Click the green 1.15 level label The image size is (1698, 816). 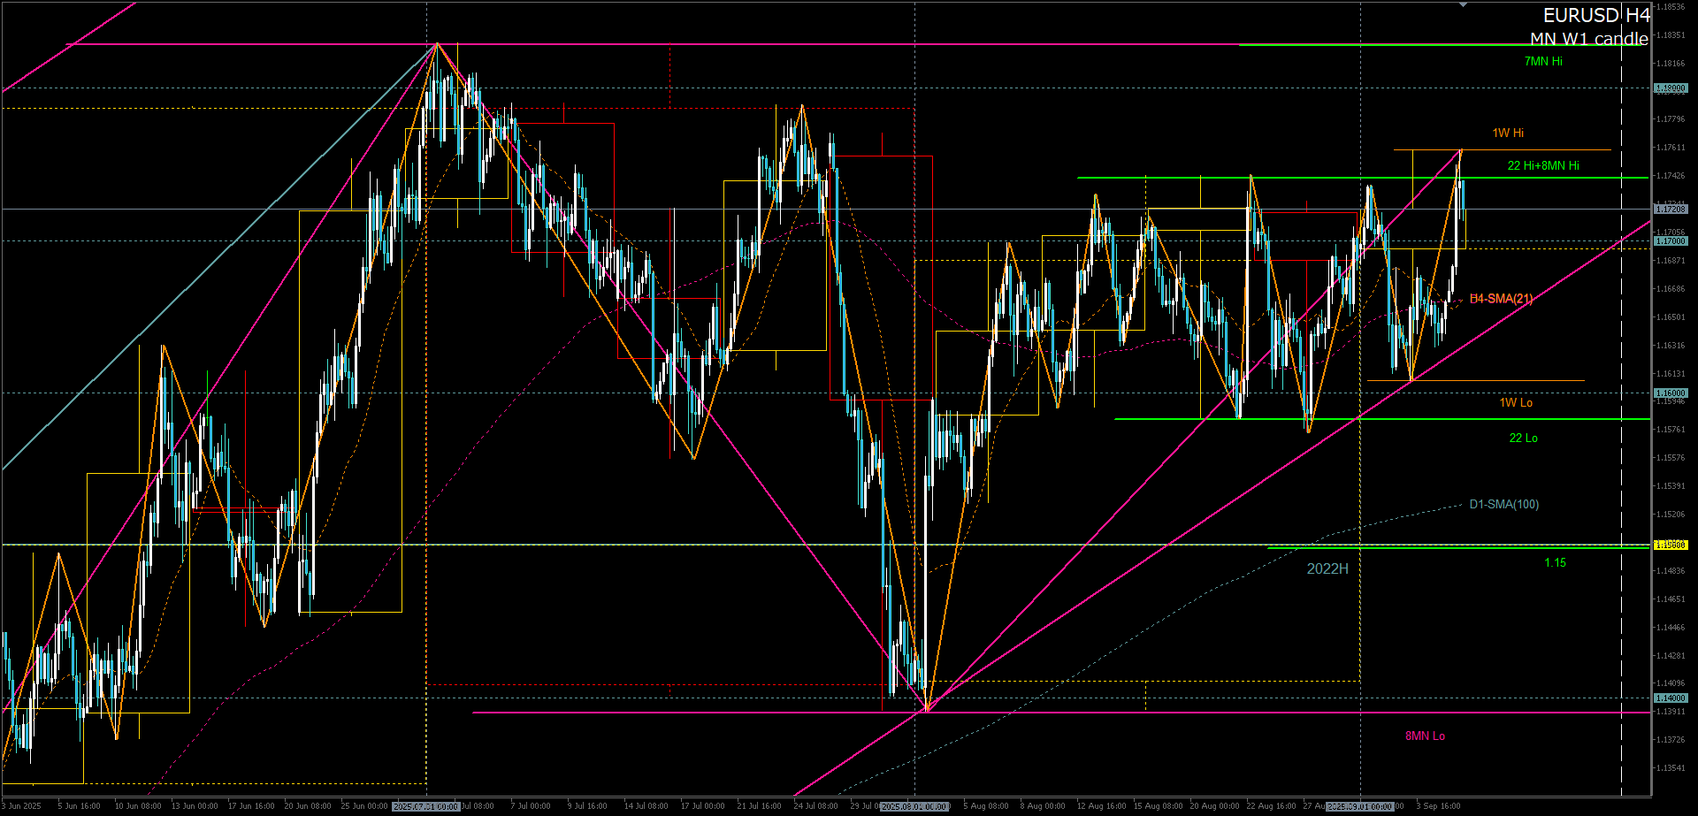pyautogui.click(x=1555, y=563)
